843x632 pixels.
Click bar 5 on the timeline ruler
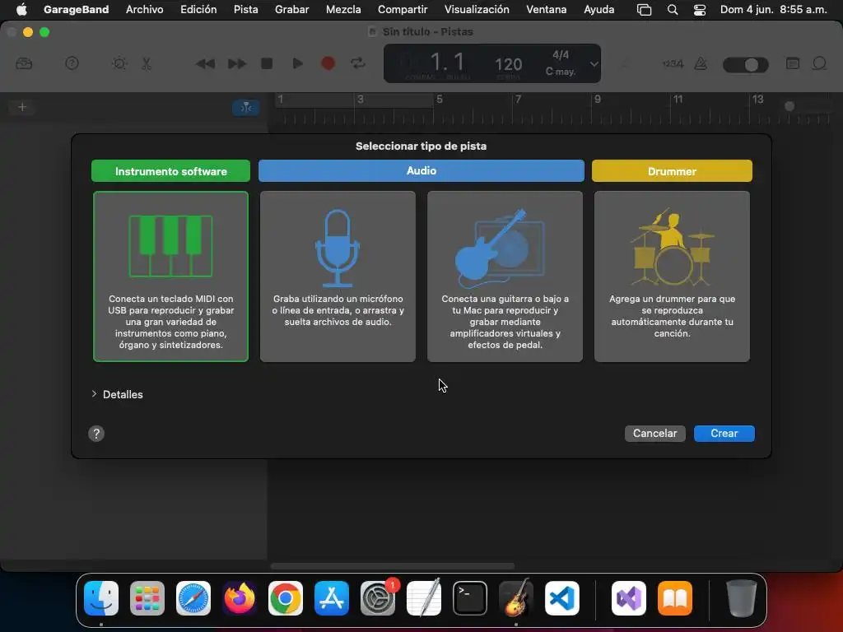440,100
